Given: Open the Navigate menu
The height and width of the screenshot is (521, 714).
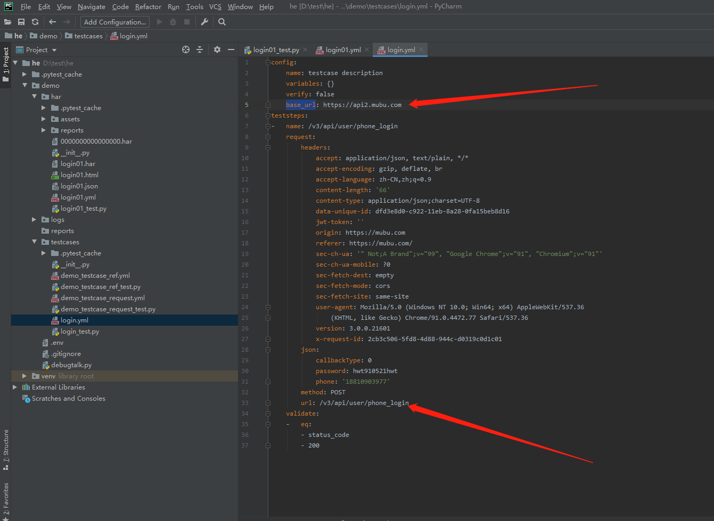Looking at the screenshot, I should 92,6.
